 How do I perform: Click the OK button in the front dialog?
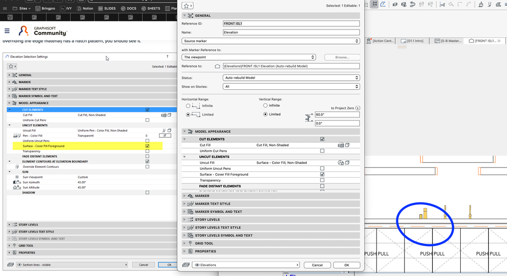tap(346, 265)
